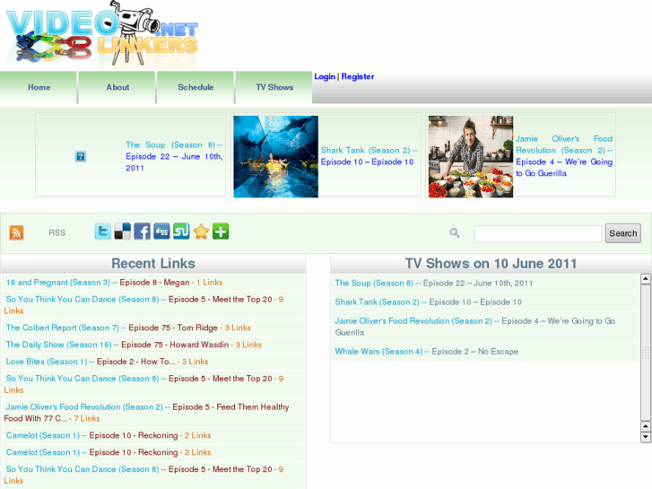Share on Facebook using the f icon
The width and height of the screenshot is (652, 489).
(x=142, y=231)
